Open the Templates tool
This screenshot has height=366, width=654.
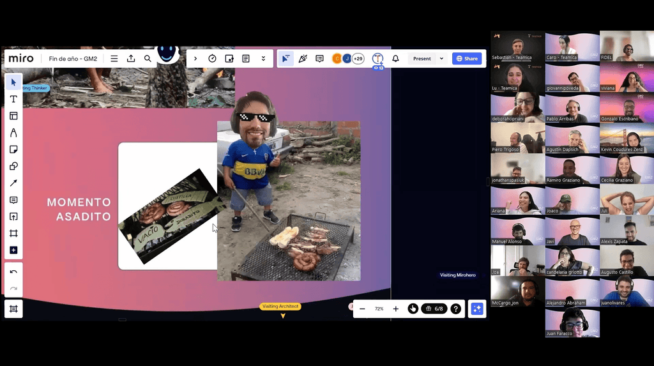coord(13,116)
